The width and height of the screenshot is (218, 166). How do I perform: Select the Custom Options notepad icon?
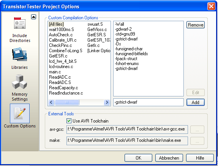(20, 113)
